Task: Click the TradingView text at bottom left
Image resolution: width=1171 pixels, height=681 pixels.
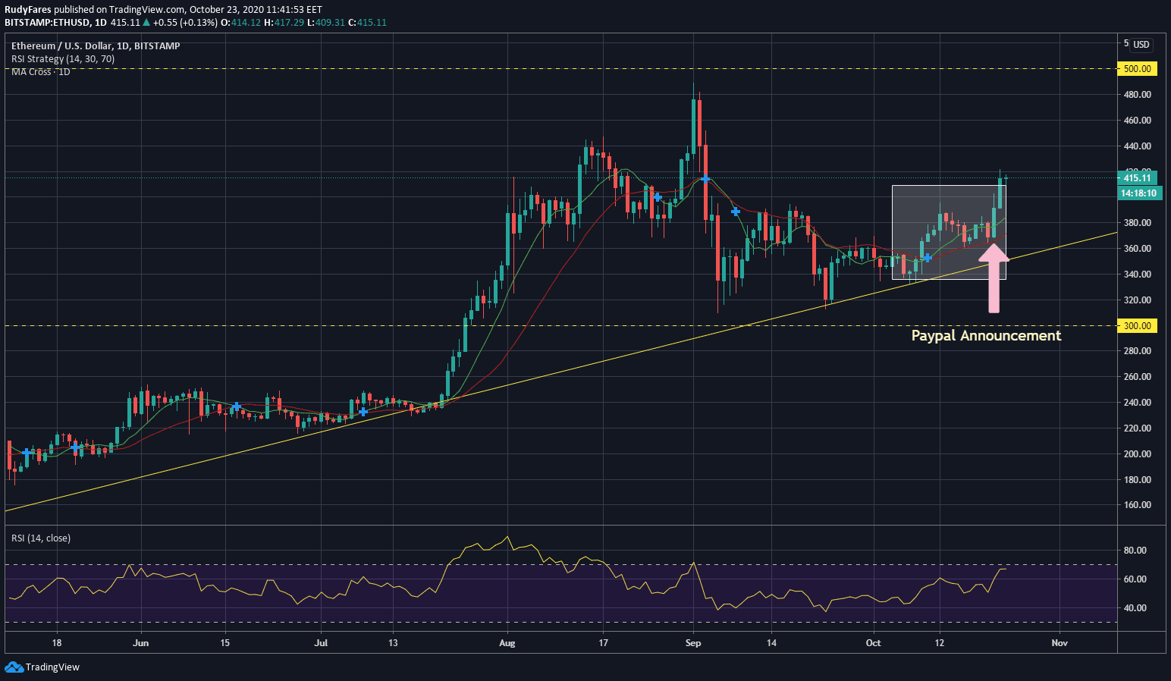Action: point(52,667)
